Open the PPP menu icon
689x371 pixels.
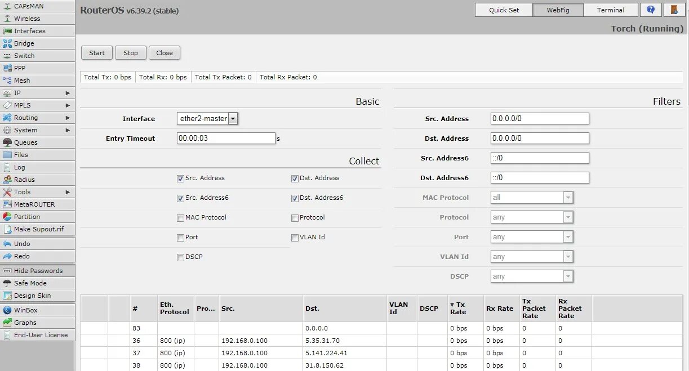coord(7,68)
